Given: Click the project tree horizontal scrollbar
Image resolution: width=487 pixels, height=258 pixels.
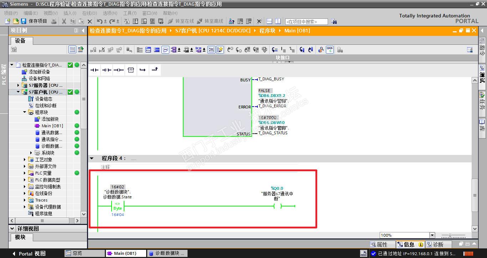Looking at the screenshot, I should pyautogui.click(x=42, y=221).
